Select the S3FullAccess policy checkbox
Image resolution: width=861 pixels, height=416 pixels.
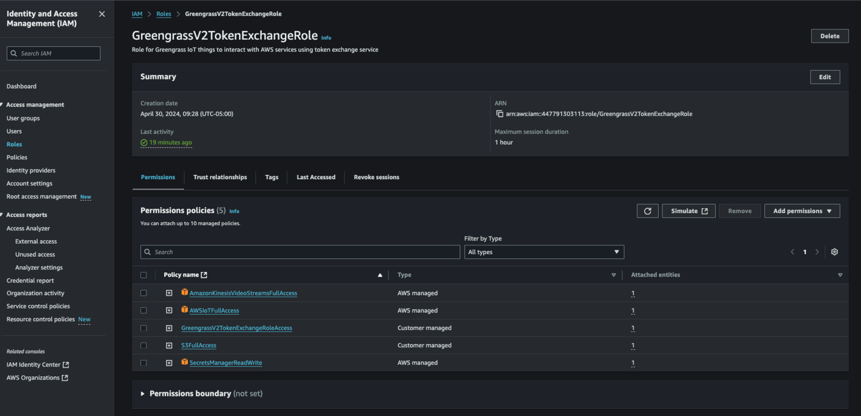(x=144, y=346)
